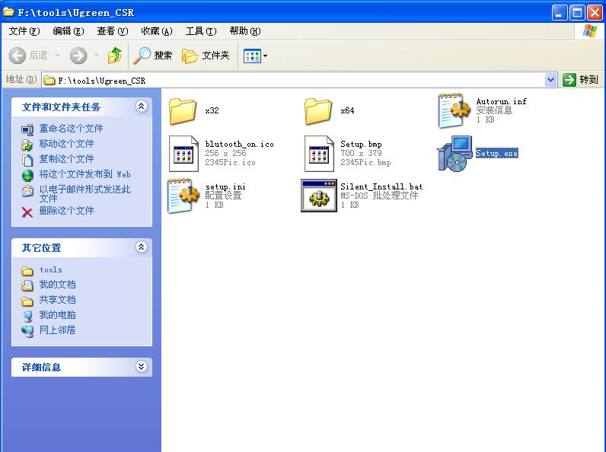Click the Setup.bmp file name
The width and height of the screenshot is (606, 452).
click(361, 144)
